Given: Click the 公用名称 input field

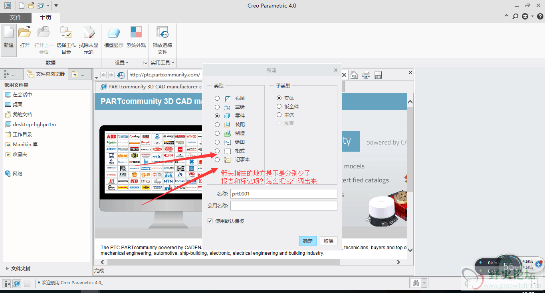Looking at the screenshot, I should click(284, 206).
